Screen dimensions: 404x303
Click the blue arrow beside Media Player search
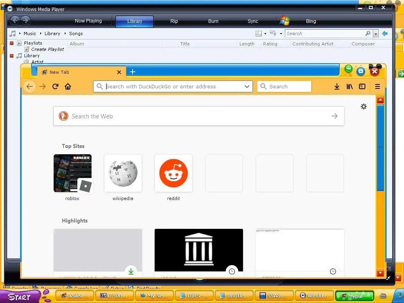point(385,34)
